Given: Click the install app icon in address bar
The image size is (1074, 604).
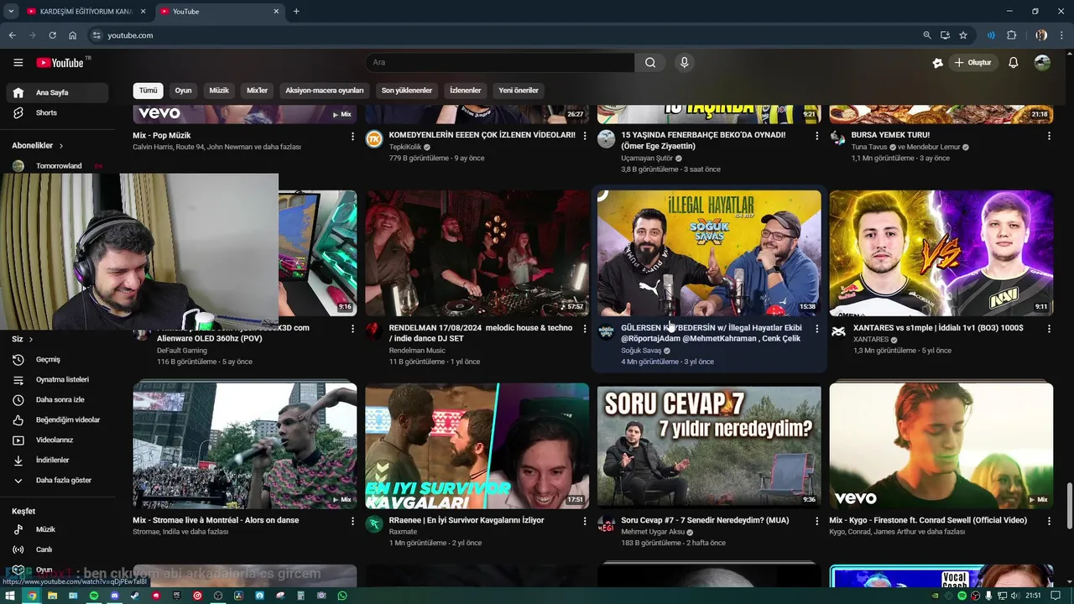Looking at the screenshot, I should 945,35.
